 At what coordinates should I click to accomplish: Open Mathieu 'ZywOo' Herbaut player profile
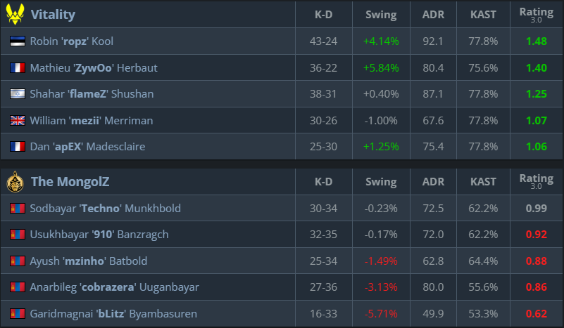click(93, 68)
